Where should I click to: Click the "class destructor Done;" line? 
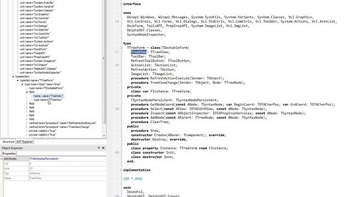pos(152,157)
